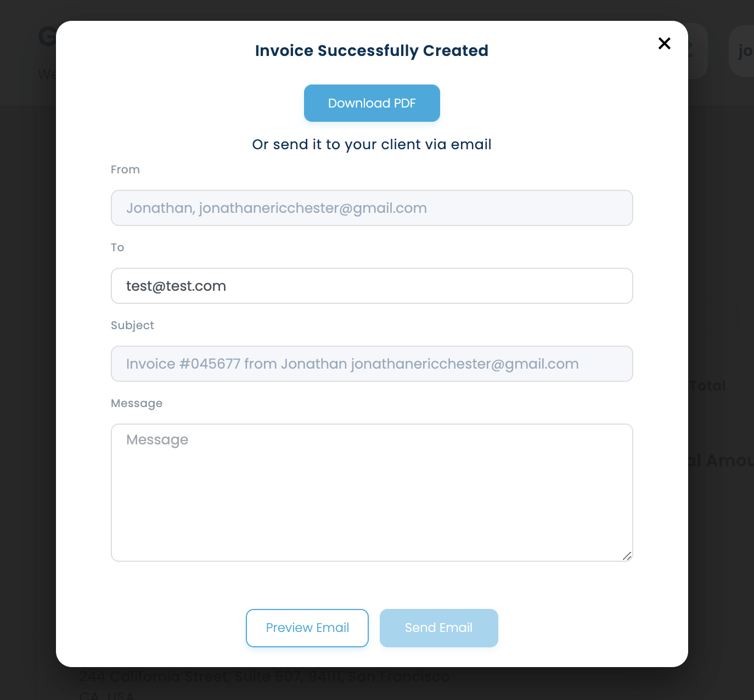Click the dimmed 'We' text behind the dialog

coord(47,74)
